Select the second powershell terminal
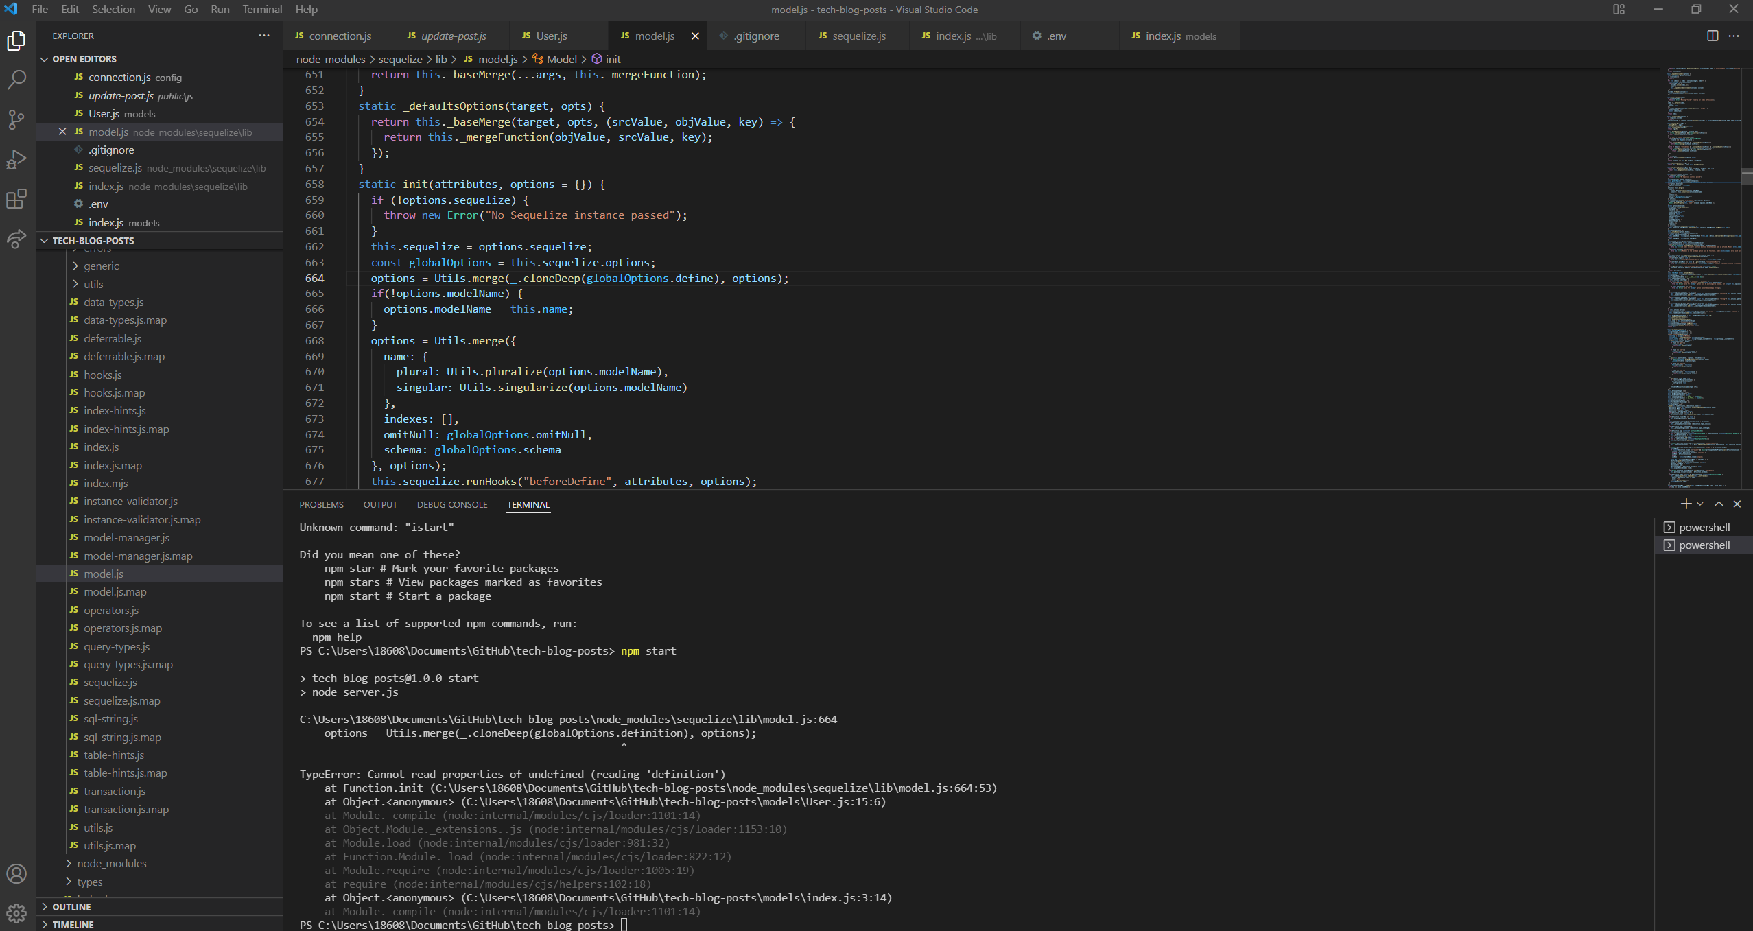 (x=1704, y=545)
